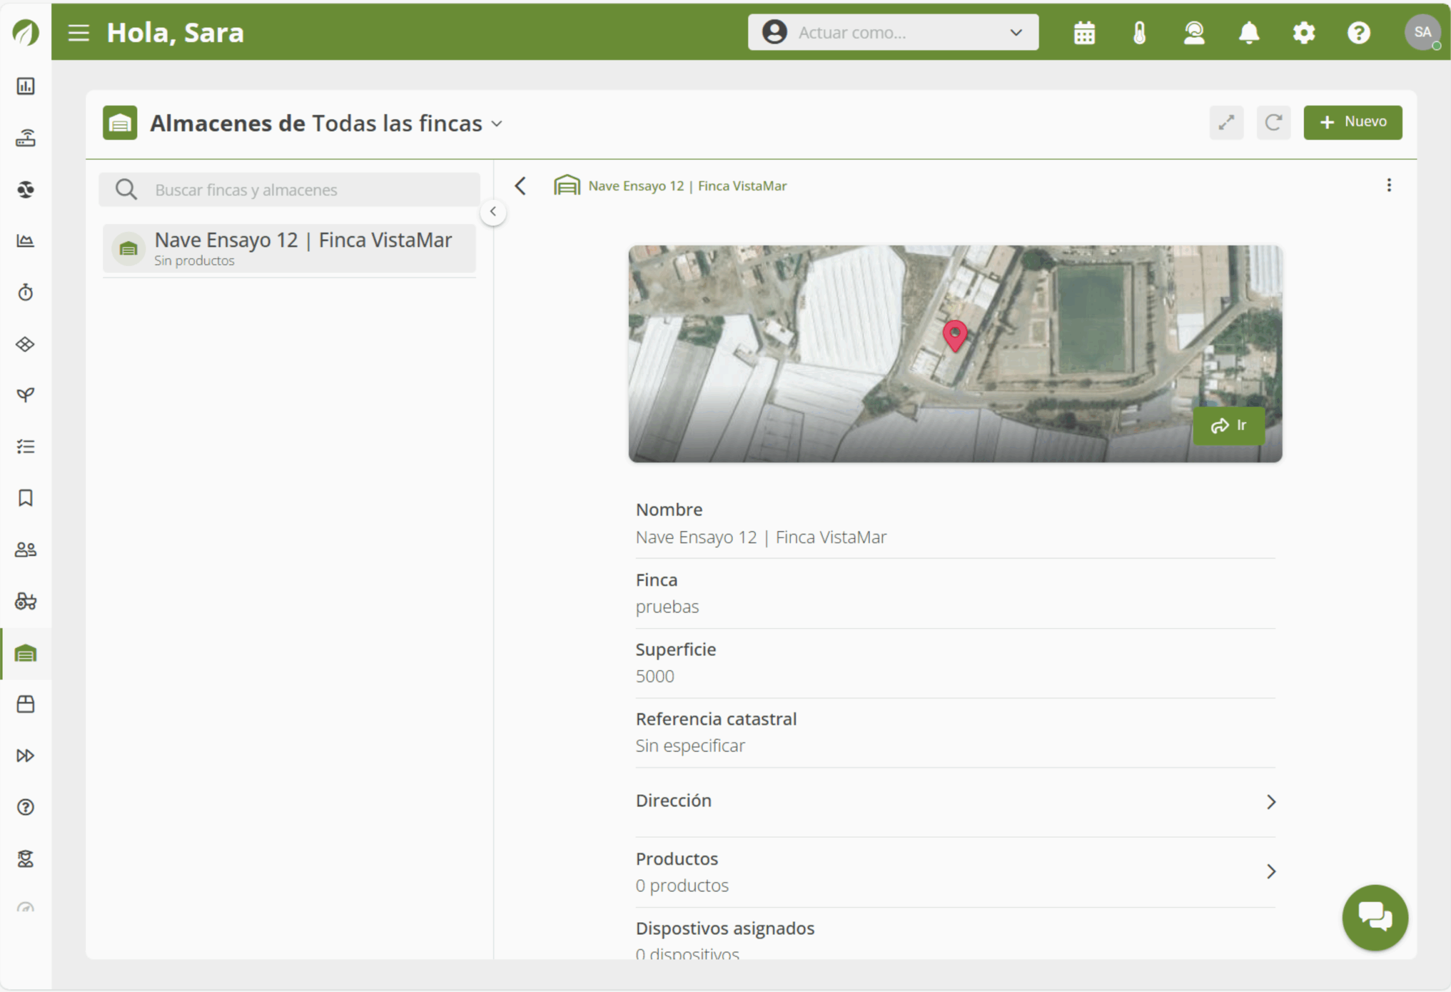Click the seedling crops sidebar icon
Image resolution: width=1451 pixels, height=992 pixels.
pyautogui.click(x=26, y=395)
